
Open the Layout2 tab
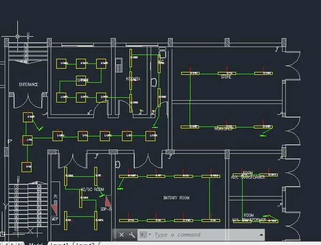click(85, 244)
